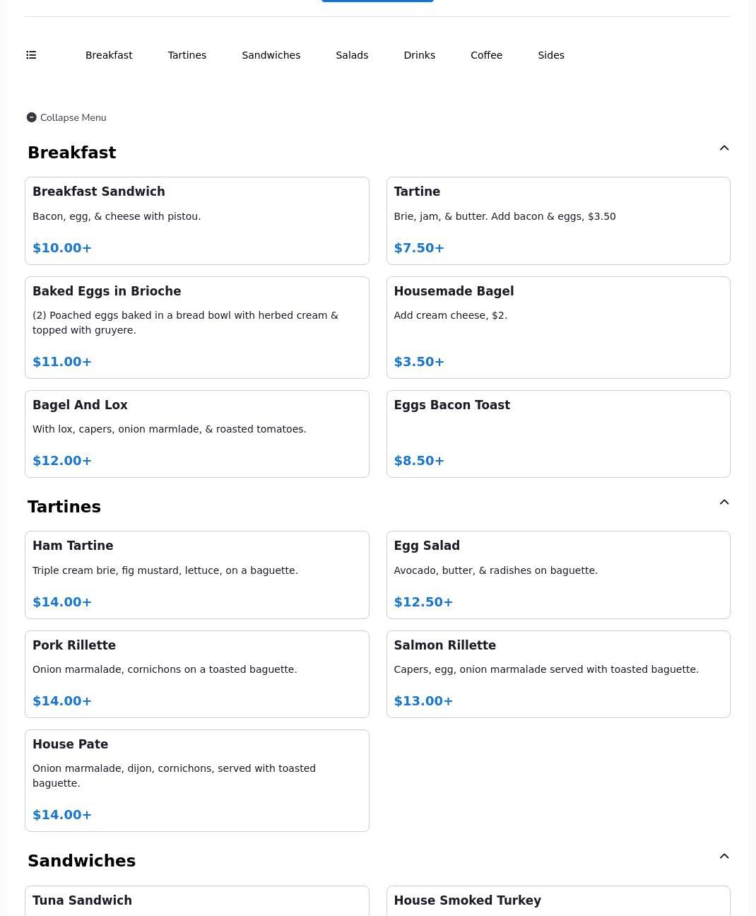
Task: Select Baked Eggs in Brioche item
Action: pos(197,328)
